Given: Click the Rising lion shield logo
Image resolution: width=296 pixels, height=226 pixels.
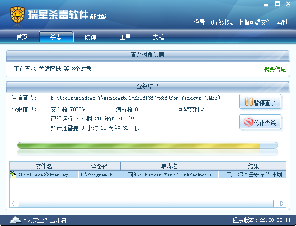Looking at the screenshot, I should point(17,15).
